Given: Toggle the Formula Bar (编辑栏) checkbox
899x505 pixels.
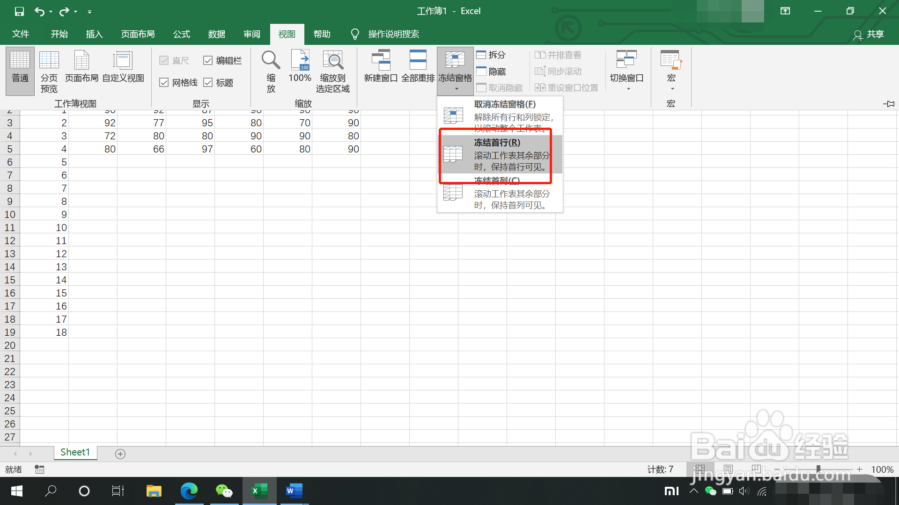Looking at the screenshot, I should click(x=208, y=60).
